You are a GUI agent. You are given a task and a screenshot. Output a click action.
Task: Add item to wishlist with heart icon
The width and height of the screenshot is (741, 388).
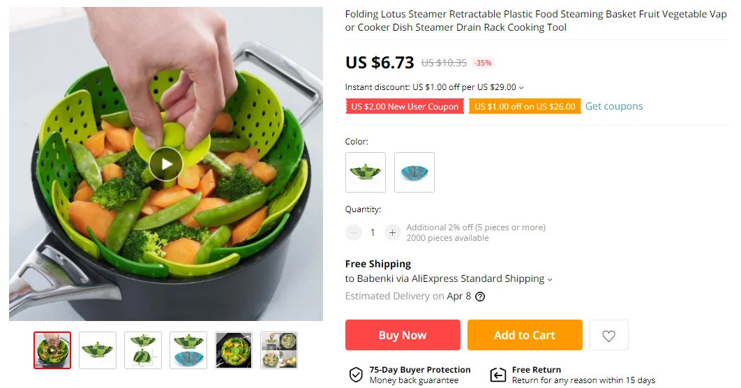[x=608, y=336]
